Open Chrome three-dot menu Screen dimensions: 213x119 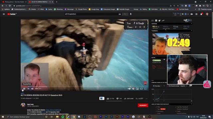[x=211, y=6]
